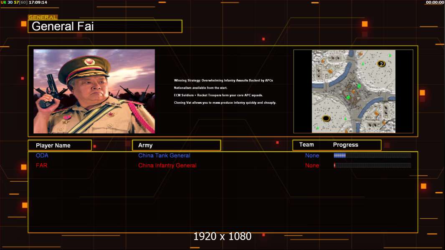Click the Team column header
Screen dimensions: 445x250
306,145
